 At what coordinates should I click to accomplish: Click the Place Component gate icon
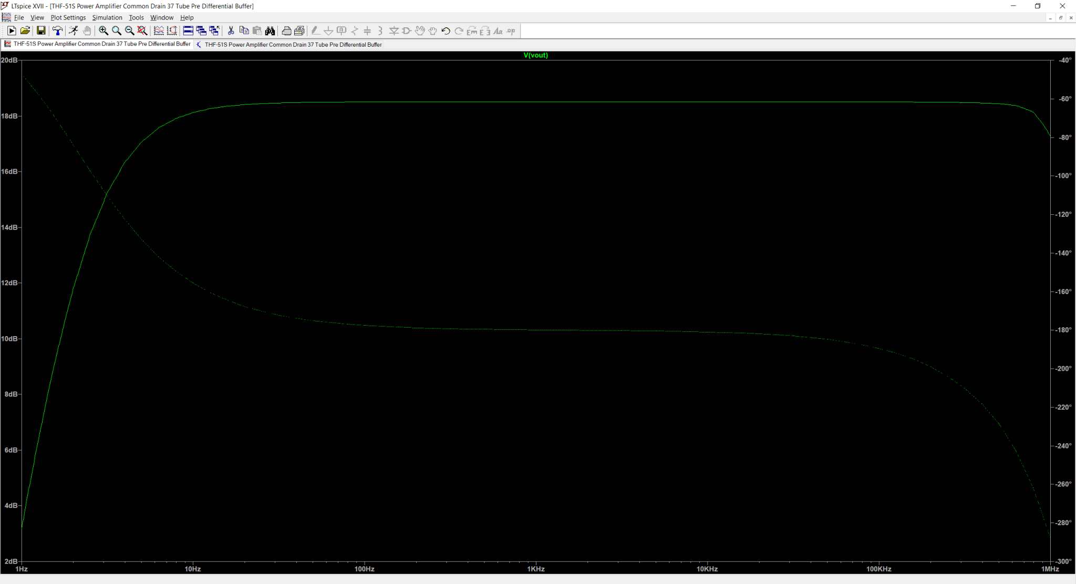coord(407,31)
